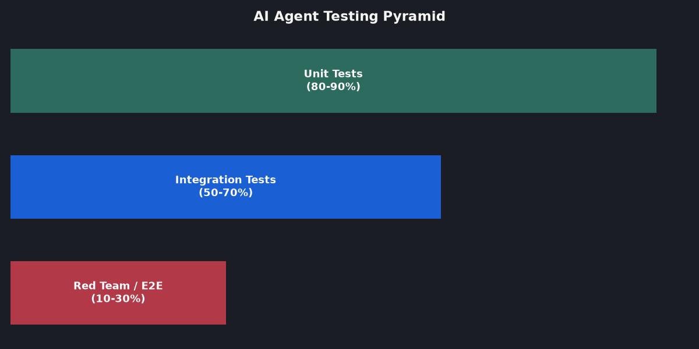The width and height of the screenshot is (699, 349).
Task: Click the word 'Agent' in the title
Action: pyautogui.click(x=294, y=17)
